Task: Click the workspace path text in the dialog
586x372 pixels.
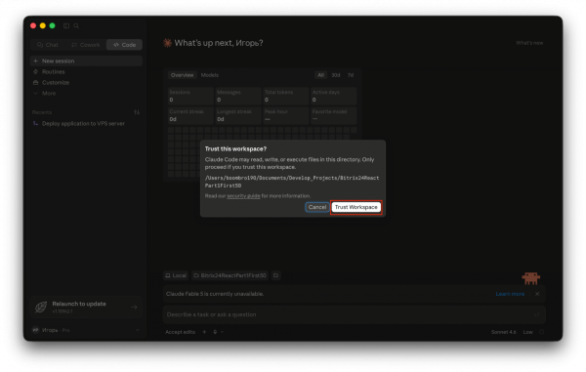Action: click(291, 182)
